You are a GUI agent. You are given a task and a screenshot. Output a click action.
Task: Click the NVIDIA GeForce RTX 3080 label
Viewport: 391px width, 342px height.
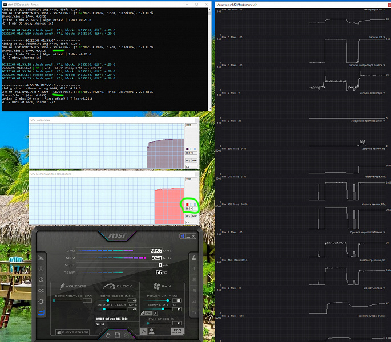[x=112, y=319]
